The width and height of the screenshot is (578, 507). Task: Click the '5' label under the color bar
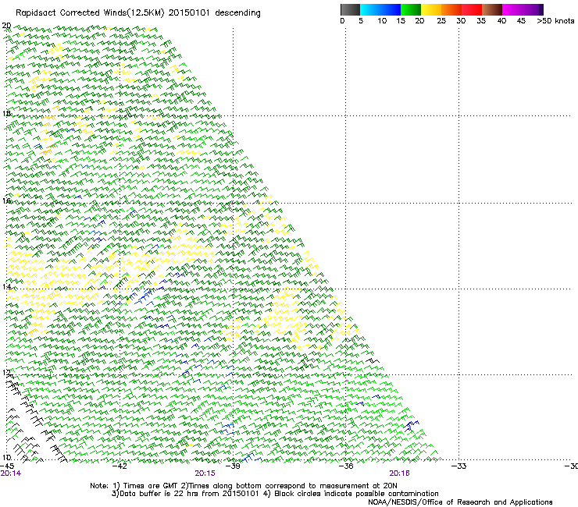361,21
